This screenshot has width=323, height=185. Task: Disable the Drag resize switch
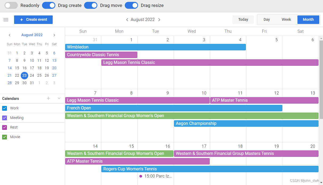pyautogui.click(x=131, y=5)
